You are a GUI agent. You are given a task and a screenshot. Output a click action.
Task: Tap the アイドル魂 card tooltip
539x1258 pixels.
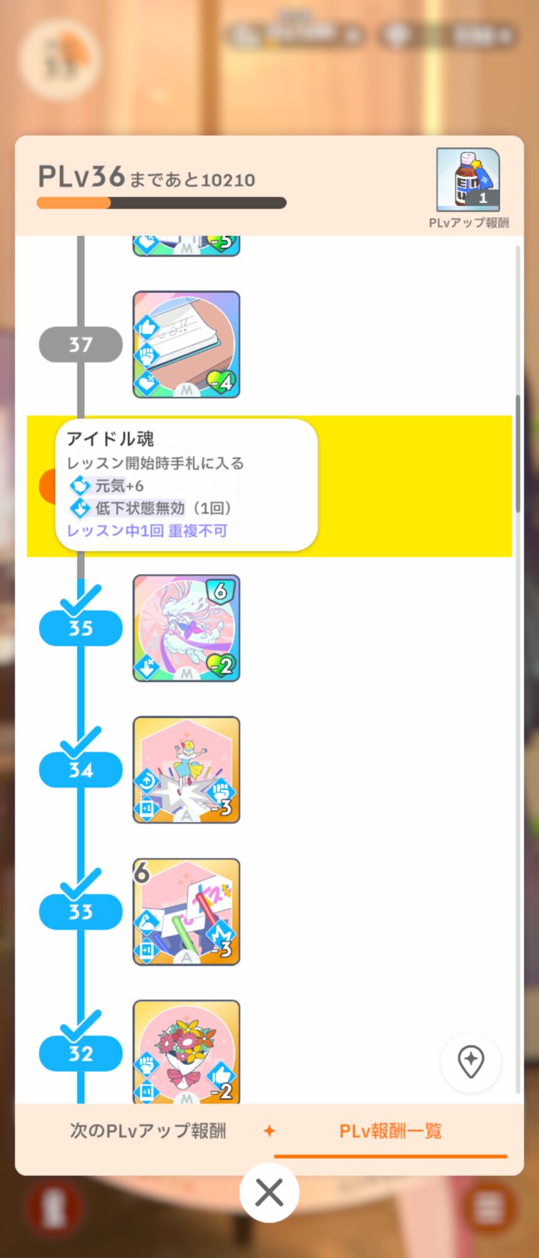pos(186,485)
